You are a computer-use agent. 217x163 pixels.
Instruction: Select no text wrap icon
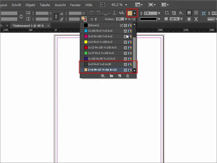[189, 13]
